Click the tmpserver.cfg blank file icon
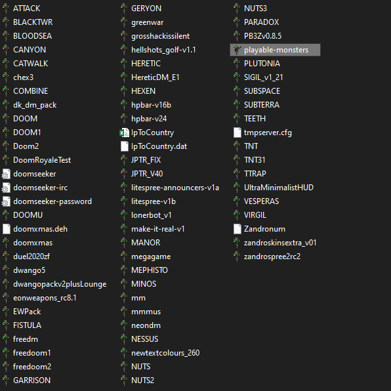The image size is (391, 391). click(237, 133)
